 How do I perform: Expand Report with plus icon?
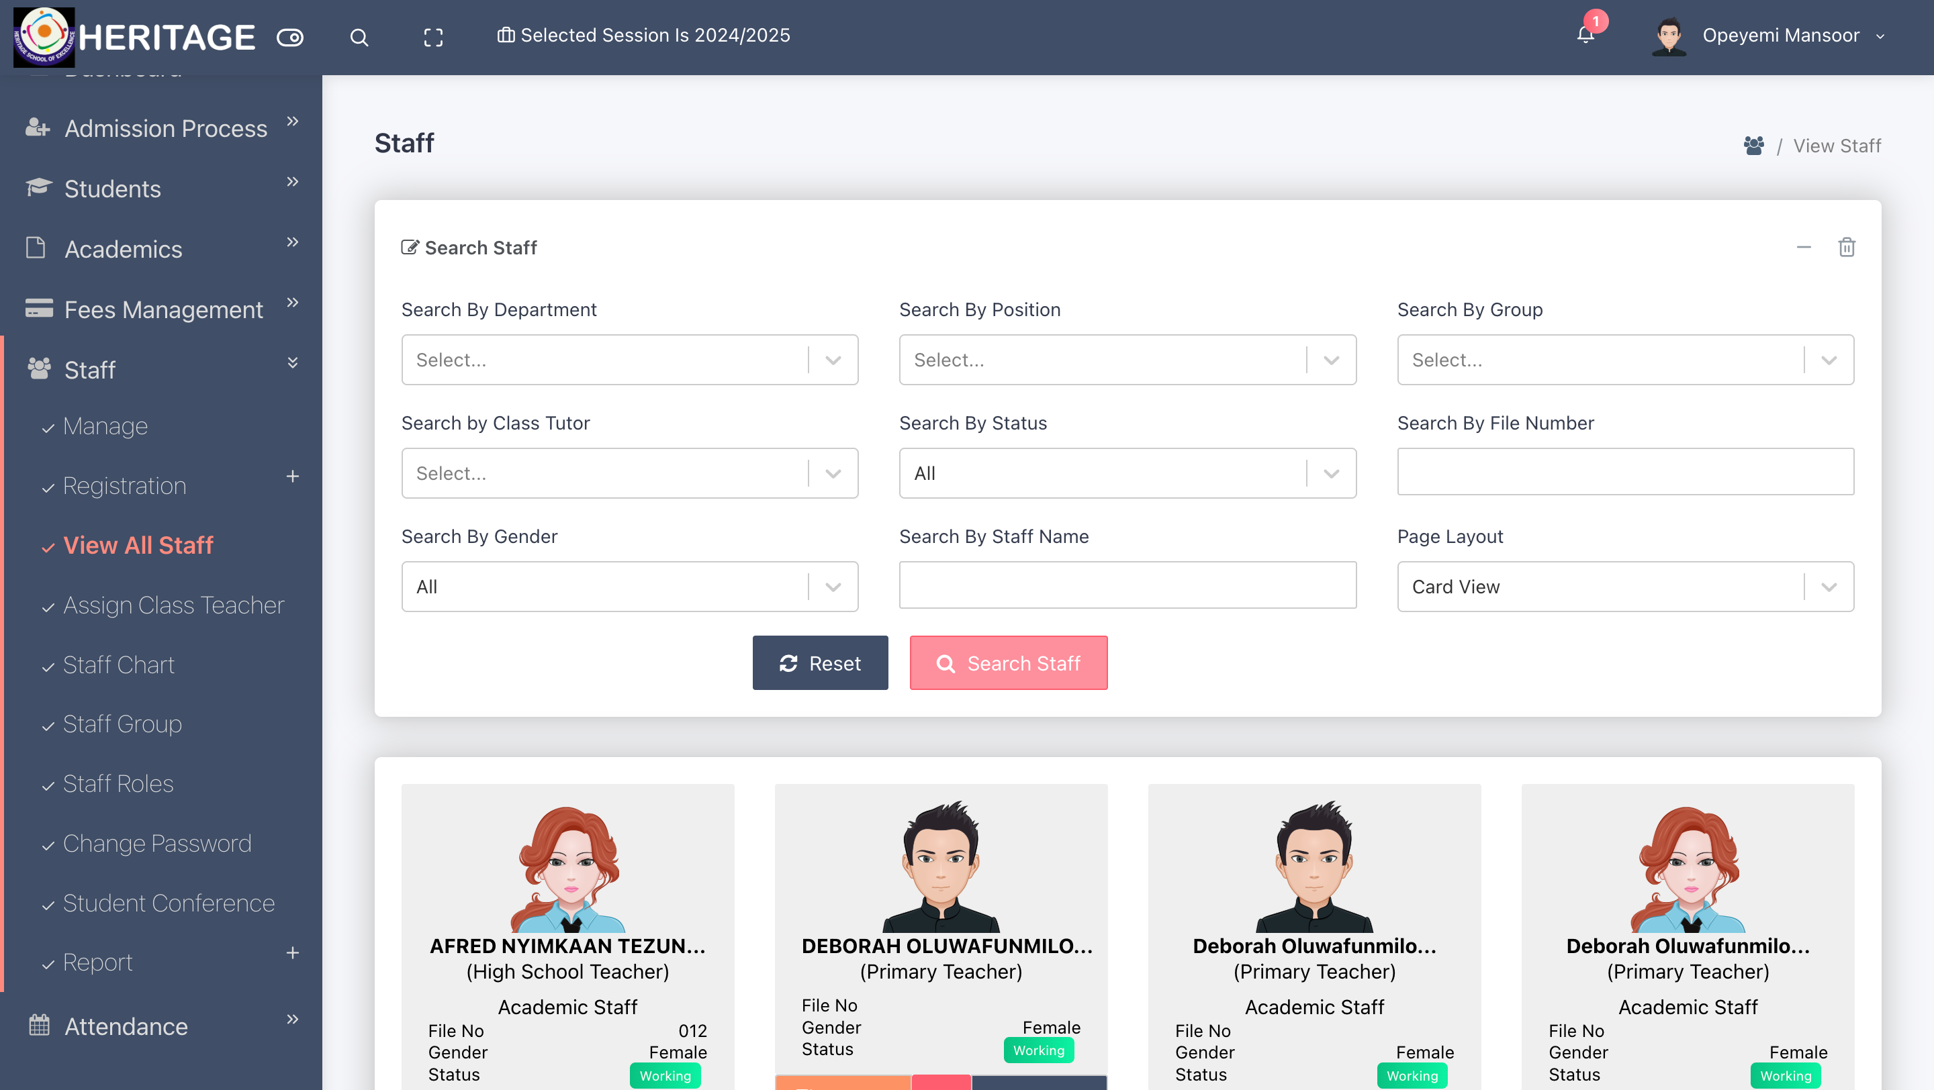pyautogui.click(x=293, y=952)
